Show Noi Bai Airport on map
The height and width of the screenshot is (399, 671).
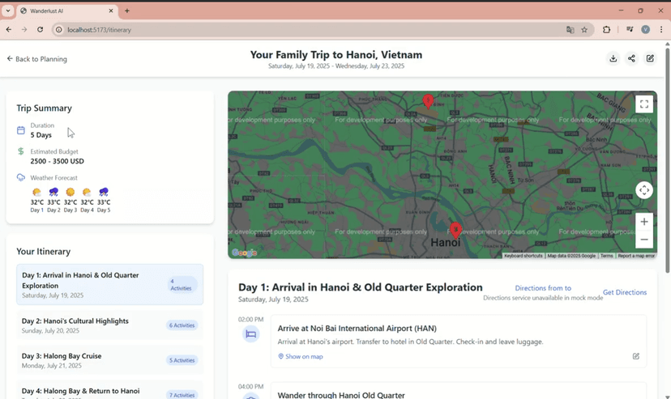(x=301, y=356)
